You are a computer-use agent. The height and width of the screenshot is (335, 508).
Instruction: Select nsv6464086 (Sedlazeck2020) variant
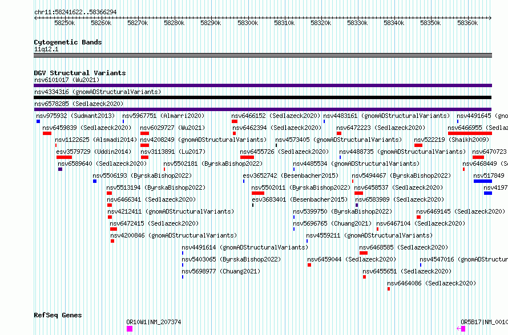click(432, 283)
